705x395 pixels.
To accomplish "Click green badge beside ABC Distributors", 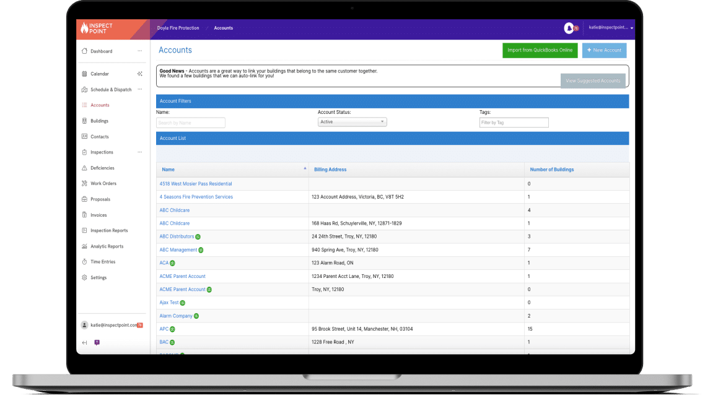I will click(x=198, y=237).
